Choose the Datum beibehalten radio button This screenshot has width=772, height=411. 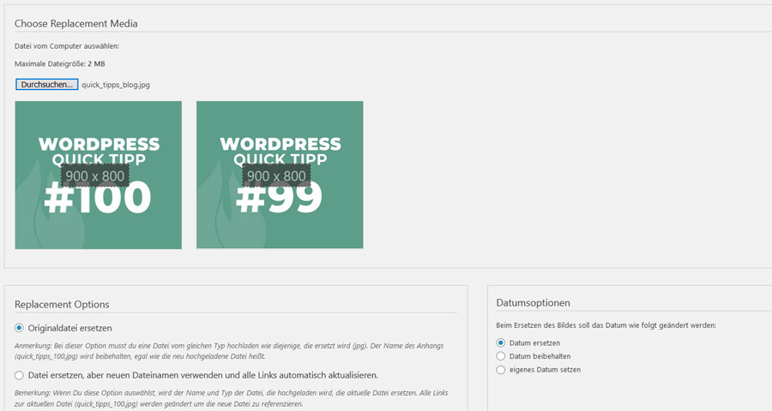[x=501, y=356]
